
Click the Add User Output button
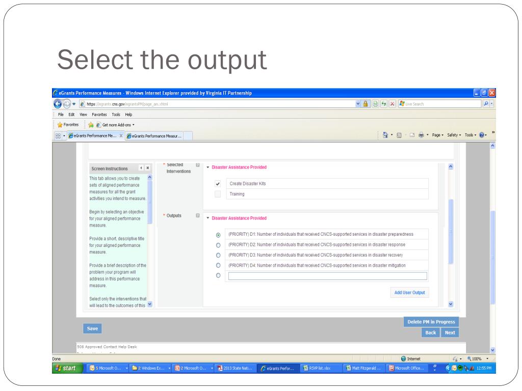(x=409, y=293)
